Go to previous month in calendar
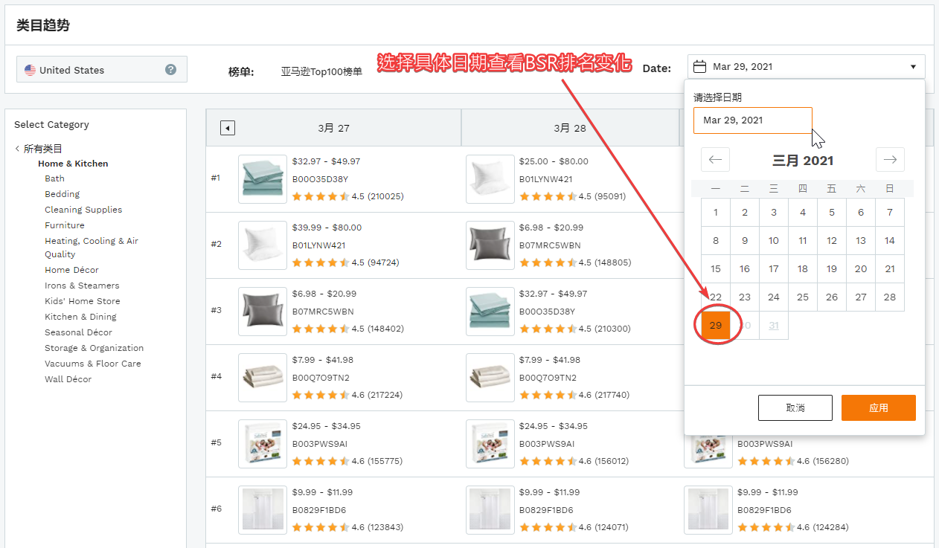 (715, 160)
